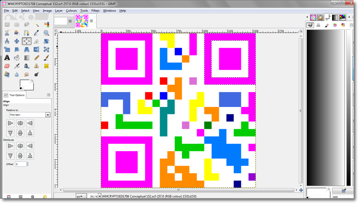Select the Zoom magnifier tool

coord(46,33)
